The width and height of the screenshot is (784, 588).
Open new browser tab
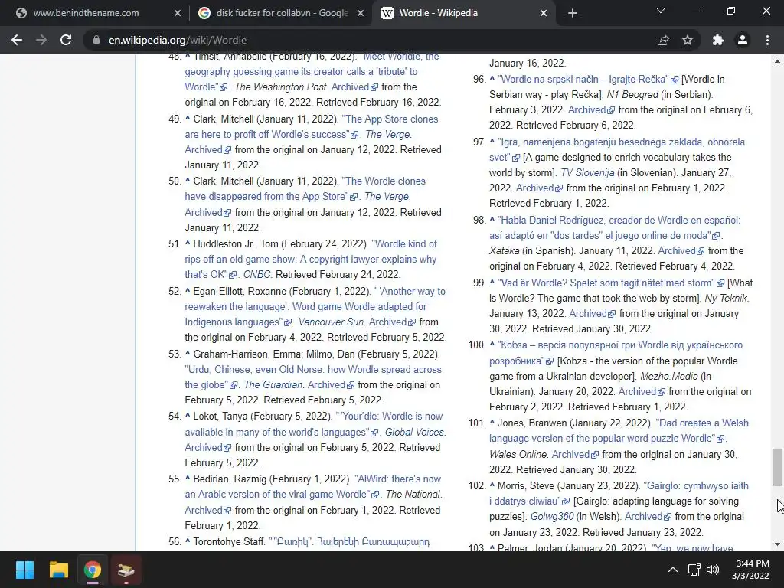573,13
